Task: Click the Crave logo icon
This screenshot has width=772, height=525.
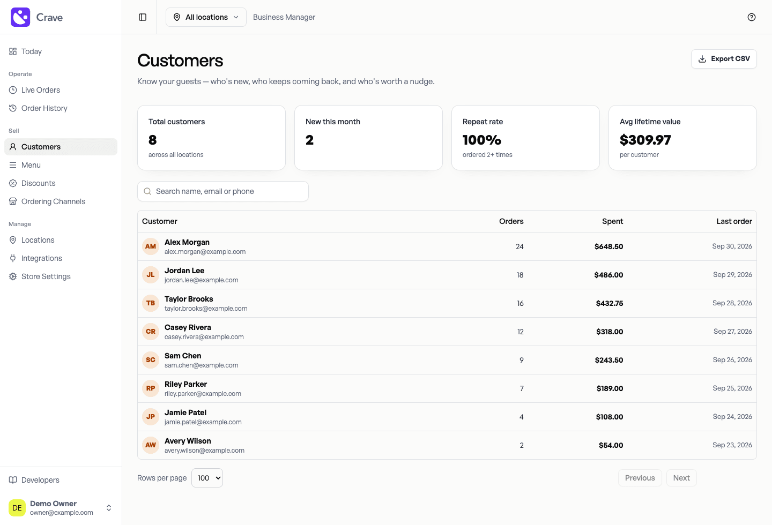Action: click(20, 17)
